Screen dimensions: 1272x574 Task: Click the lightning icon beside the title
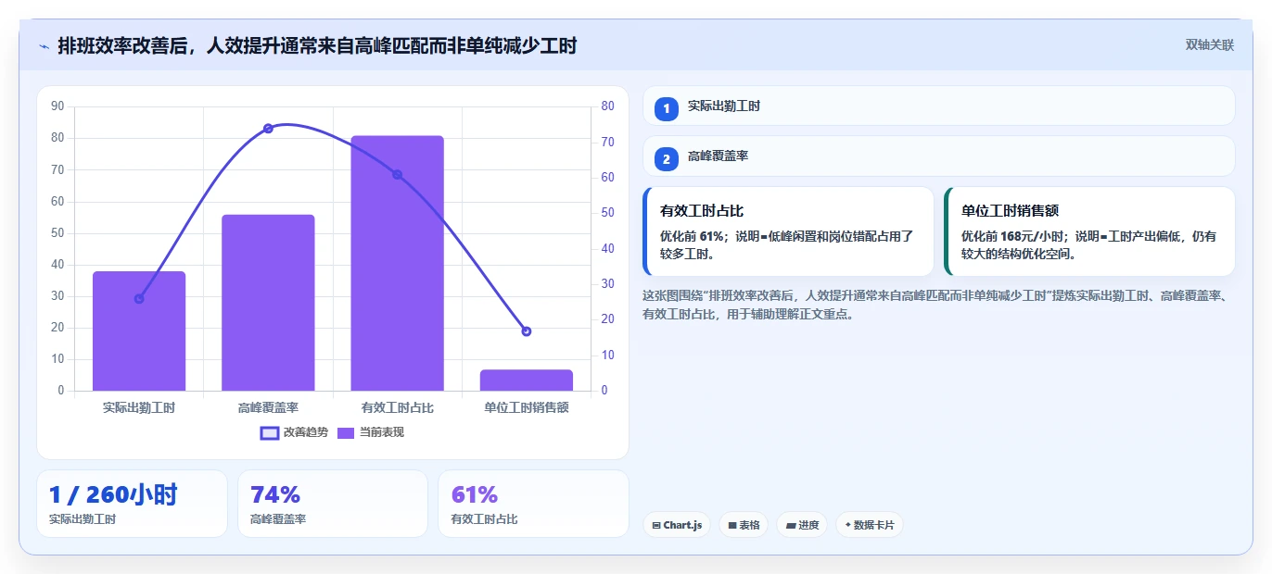tap(44, 46)
